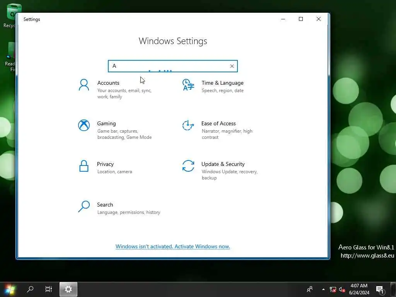Show hidden system tray icons
Image resolution: width=396 pixels, height=297 pixels.
coord(323,289)
